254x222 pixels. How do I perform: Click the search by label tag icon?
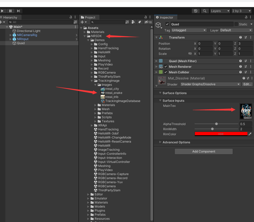click(x=140, y=22)
